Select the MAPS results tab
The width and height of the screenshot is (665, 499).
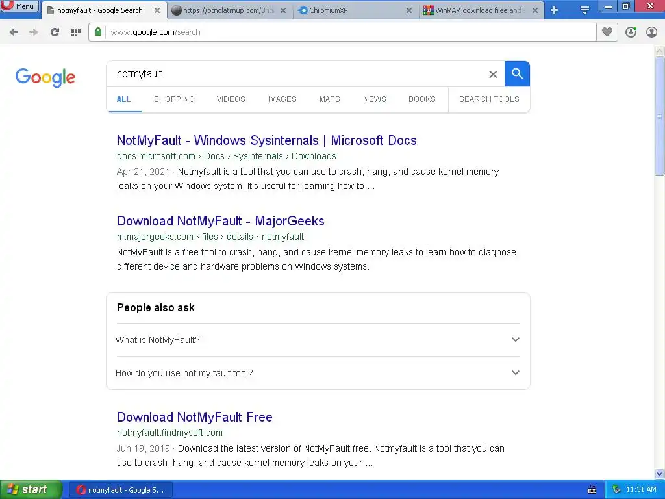coord(329,99)
